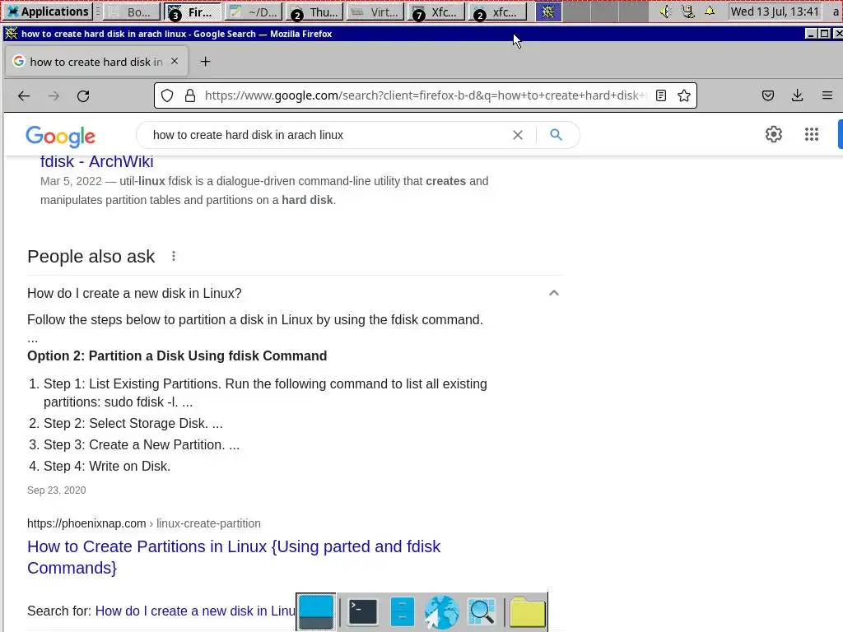Clear the Google search box
The width and height of the screenshot is (843, 632).
518,135
